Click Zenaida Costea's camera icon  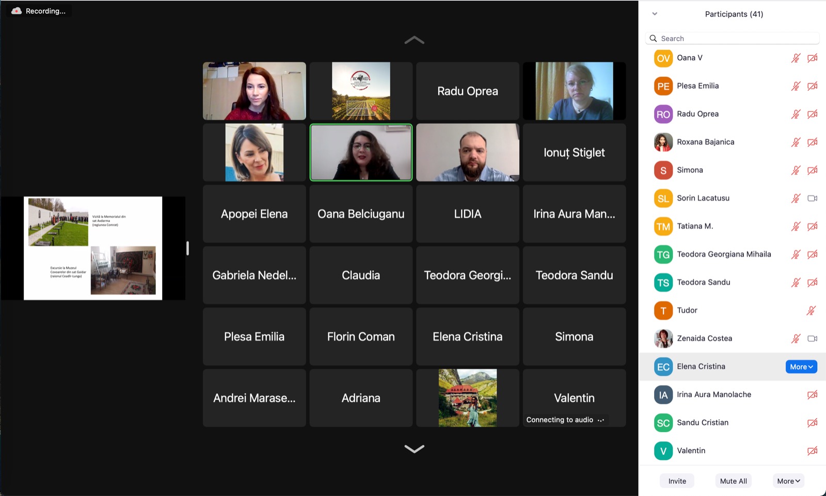(x=812, y=339)
